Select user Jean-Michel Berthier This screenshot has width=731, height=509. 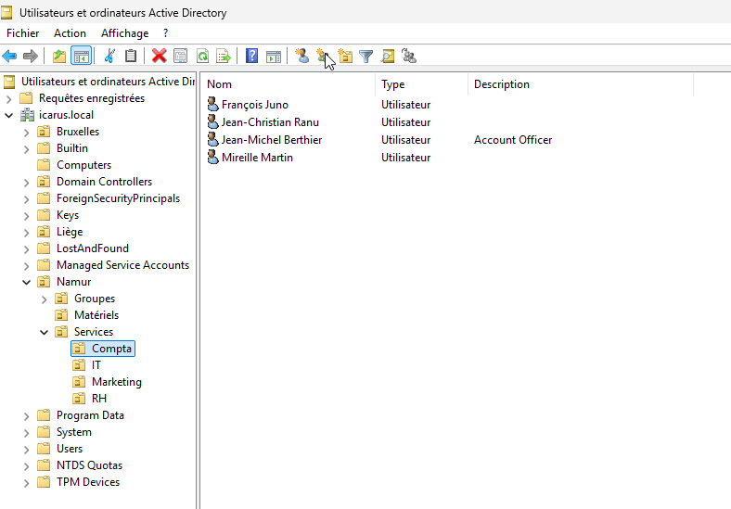pyautogui.click(x=271, y=140)
